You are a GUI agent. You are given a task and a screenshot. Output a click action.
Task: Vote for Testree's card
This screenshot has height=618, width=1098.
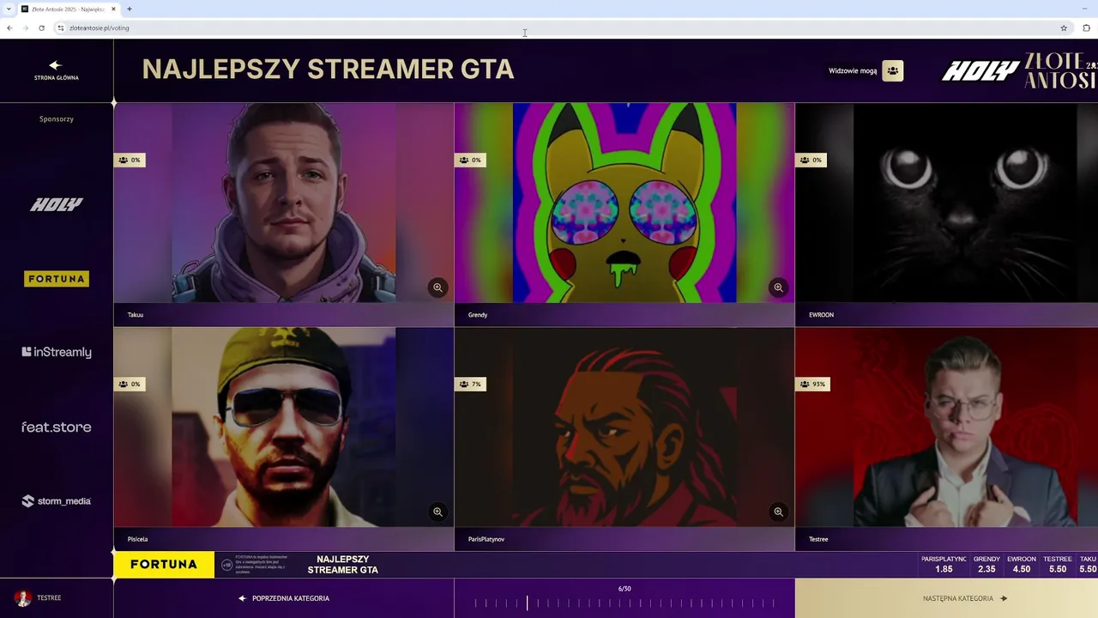(947, 427)
